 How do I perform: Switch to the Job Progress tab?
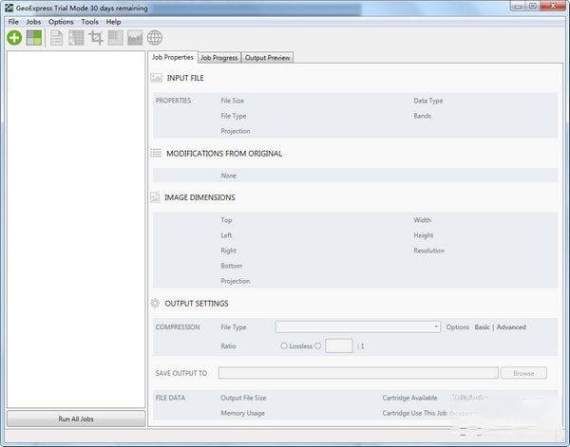(219, 58)
